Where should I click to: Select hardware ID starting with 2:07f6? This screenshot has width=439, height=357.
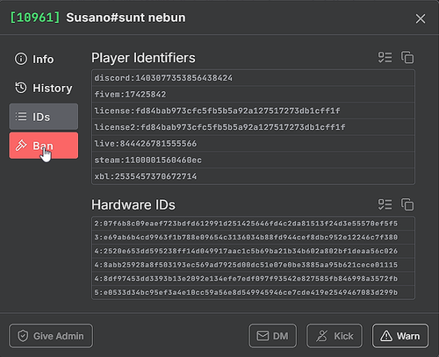[x=253, y=224]
